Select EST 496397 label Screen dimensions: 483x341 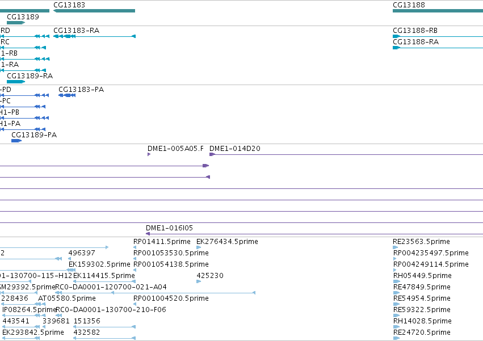tap(82, 253)
